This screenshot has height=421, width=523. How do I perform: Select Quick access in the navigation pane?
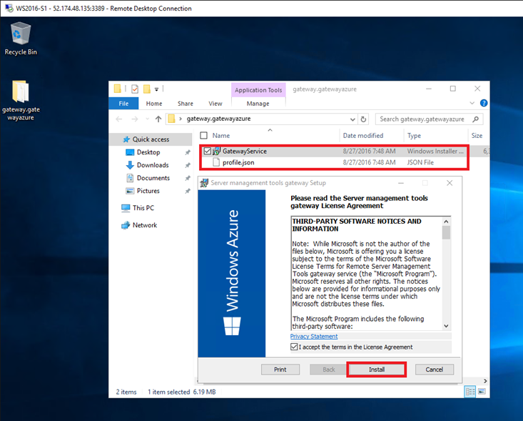coord(151,139)
